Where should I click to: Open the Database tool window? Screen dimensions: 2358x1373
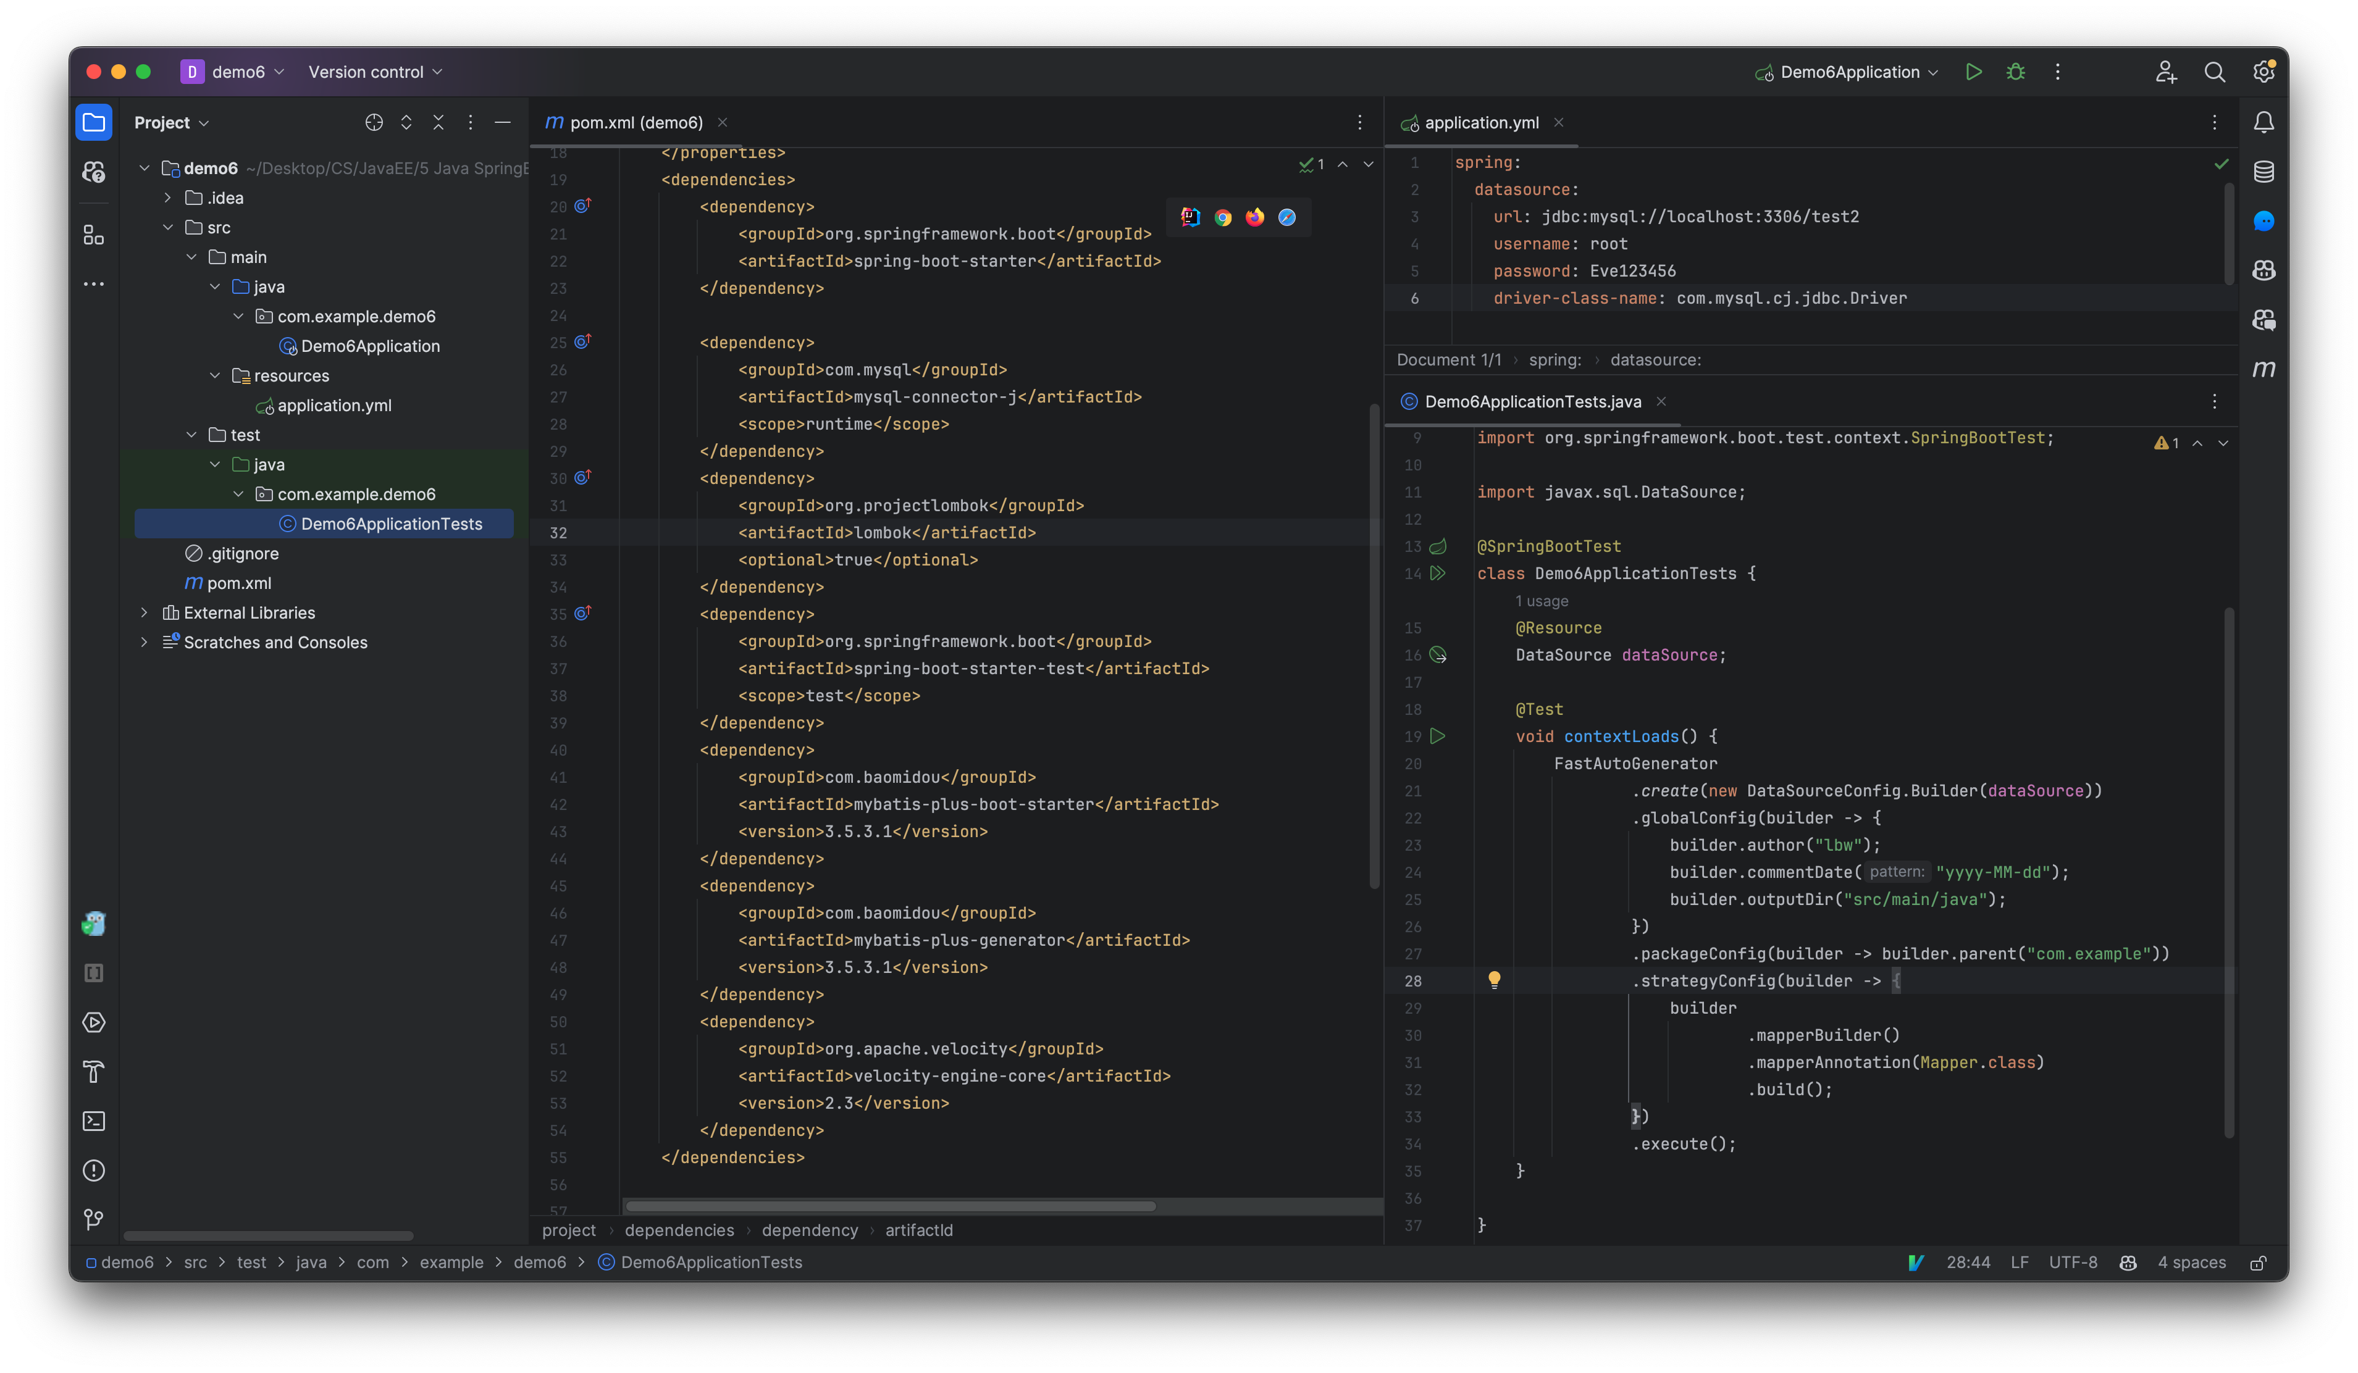2264,171
